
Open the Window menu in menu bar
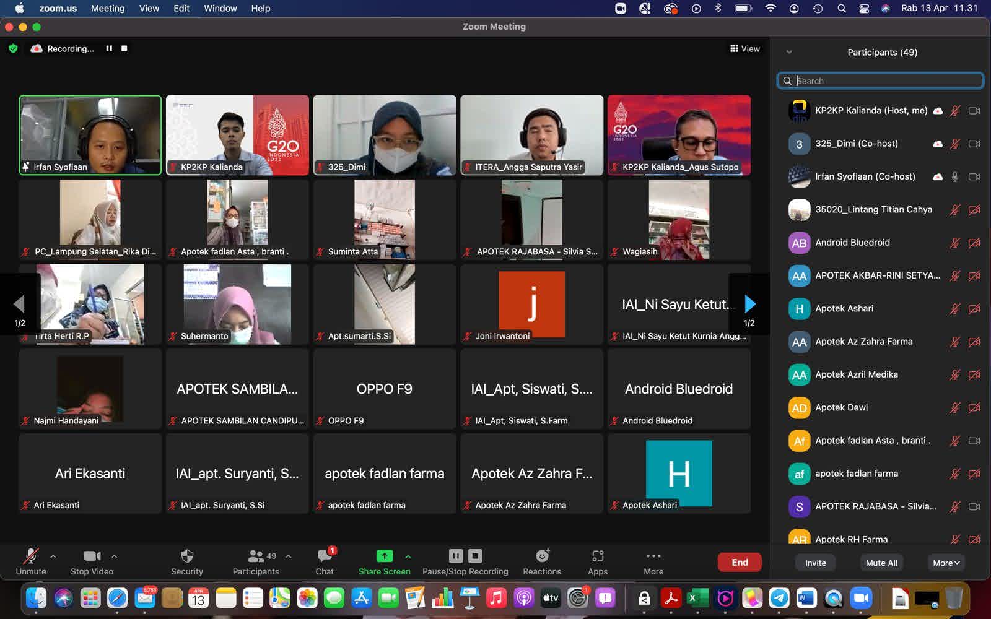pyautogui.click(x=220, y=8)
